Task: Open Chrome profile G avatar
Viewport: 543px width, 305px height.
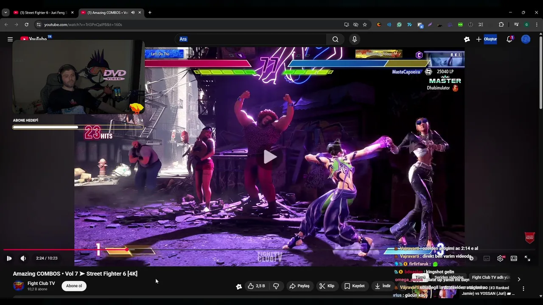Action: tap(526, 25)
